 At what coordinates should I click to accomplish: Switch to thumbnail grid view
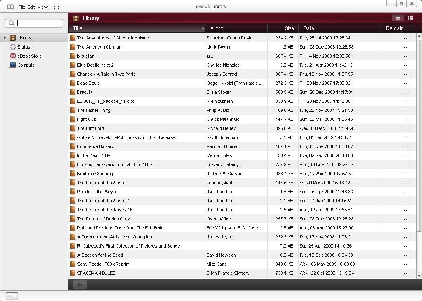point(410,18)
